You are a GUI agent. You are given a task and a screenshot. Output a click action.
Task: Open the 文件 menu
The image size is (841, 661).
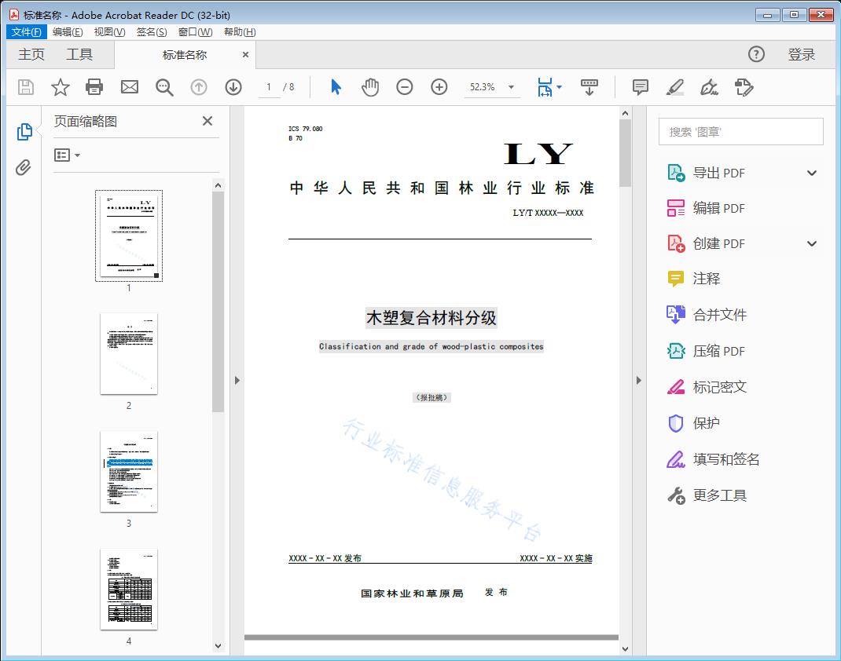(x=26, y=31)
